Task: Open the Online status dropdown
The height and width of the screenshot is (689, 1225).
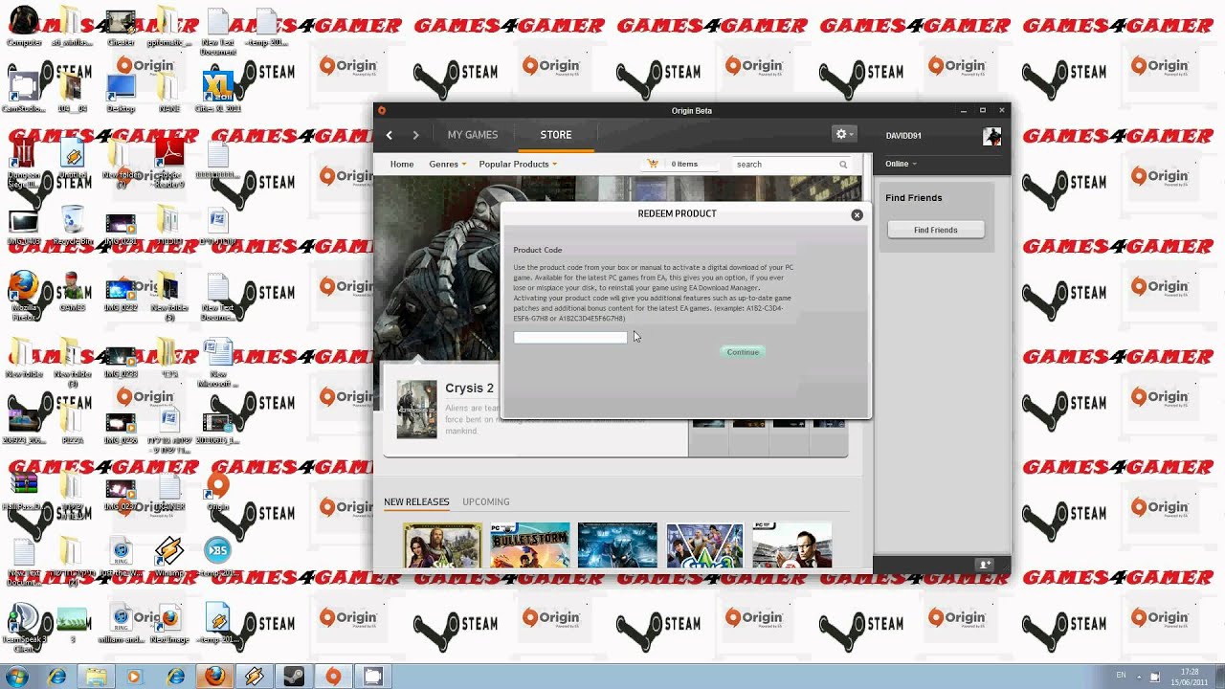Action: [x=901, y=164]
